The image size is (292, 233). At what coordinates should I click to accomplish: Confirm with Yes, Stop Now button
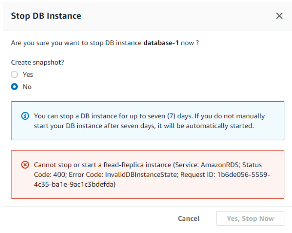[250, 218]
